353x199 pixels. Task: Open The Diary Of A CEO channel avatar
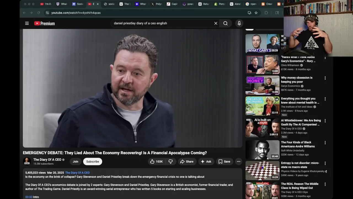(x=27, y=161)
